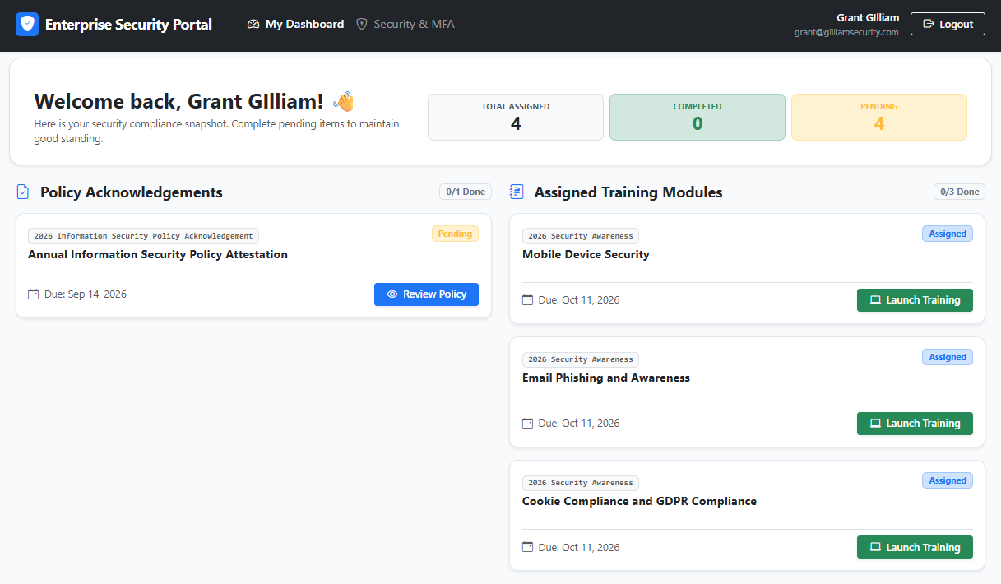
Task: Click the waving hand emoji
Action: tap(343, 101)
